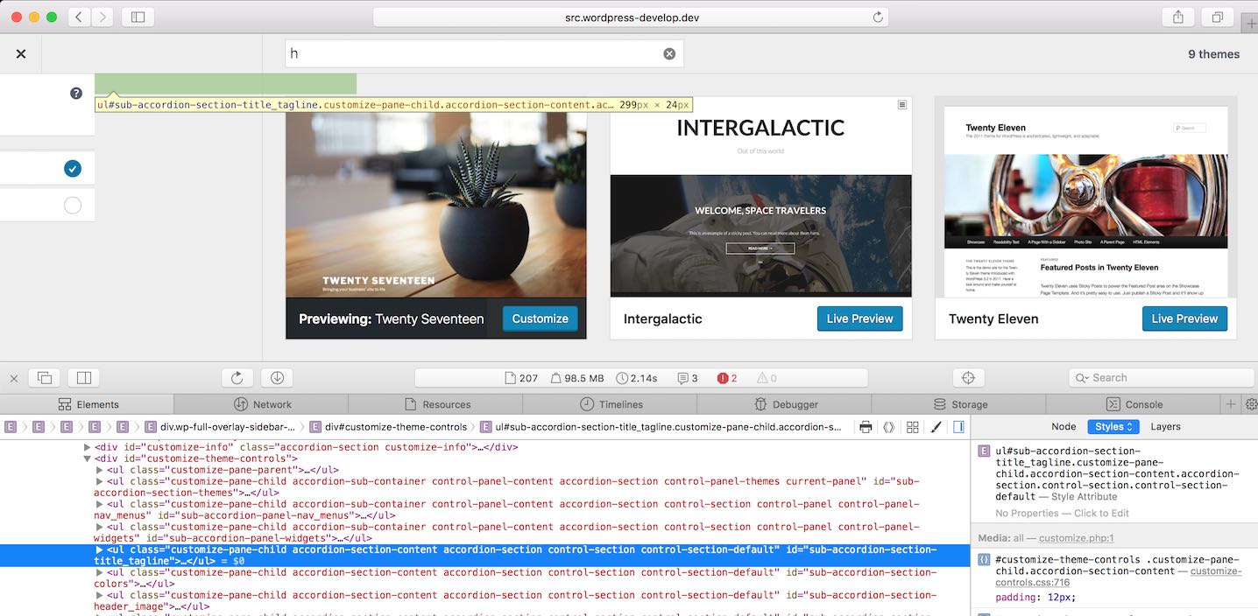Expand the selected title_tagline ul node
This screenshot has width=1258, height=616.
coord(100,549)
